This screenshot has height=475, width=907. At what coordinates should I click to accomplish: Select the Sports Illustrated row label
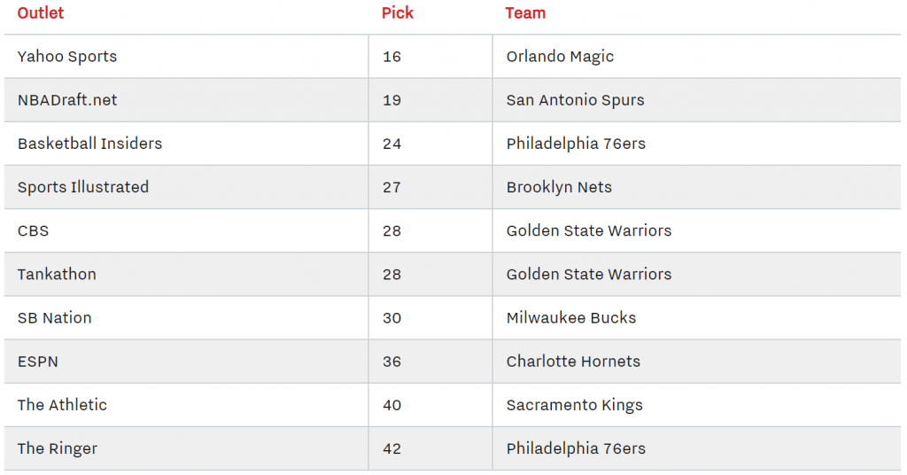pyautogui.click(x=82, y=187)
